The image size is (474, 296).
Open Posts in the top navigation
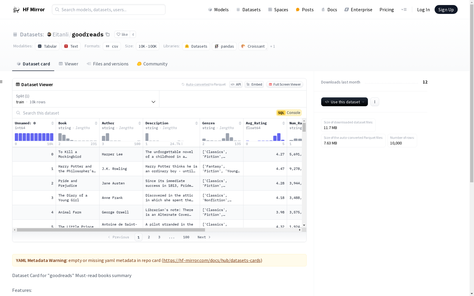click(x=305, y=10)
